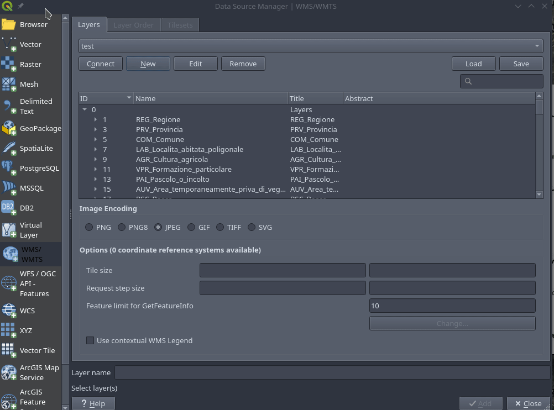Select the Raster data source icon

[8, 64]
